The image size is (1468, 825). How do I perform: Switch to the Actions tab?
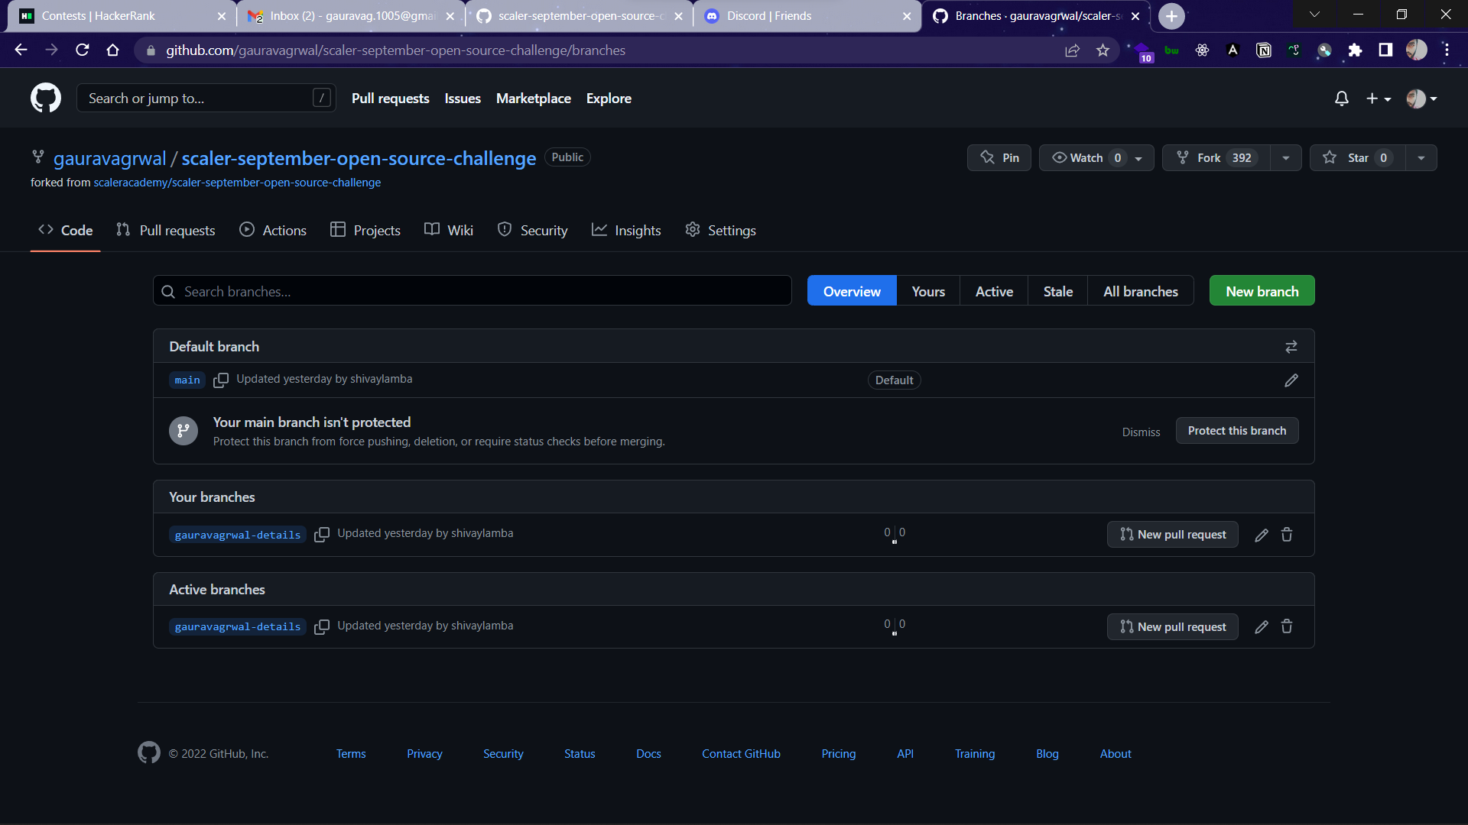(272, 230)
